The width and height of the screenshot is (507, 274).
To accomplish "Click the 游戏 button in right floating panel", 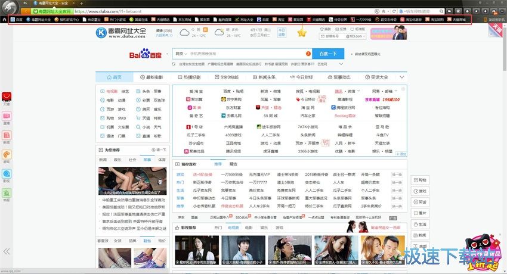I will (x=420, y=191).
